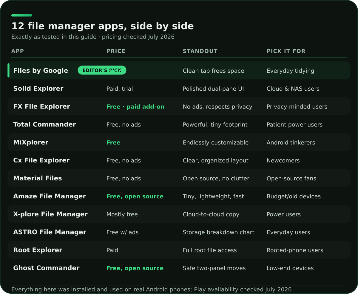Click 'Tiny, lightweight, fast' standout
Screen dimensions: 358x294
tap(213, 196)
